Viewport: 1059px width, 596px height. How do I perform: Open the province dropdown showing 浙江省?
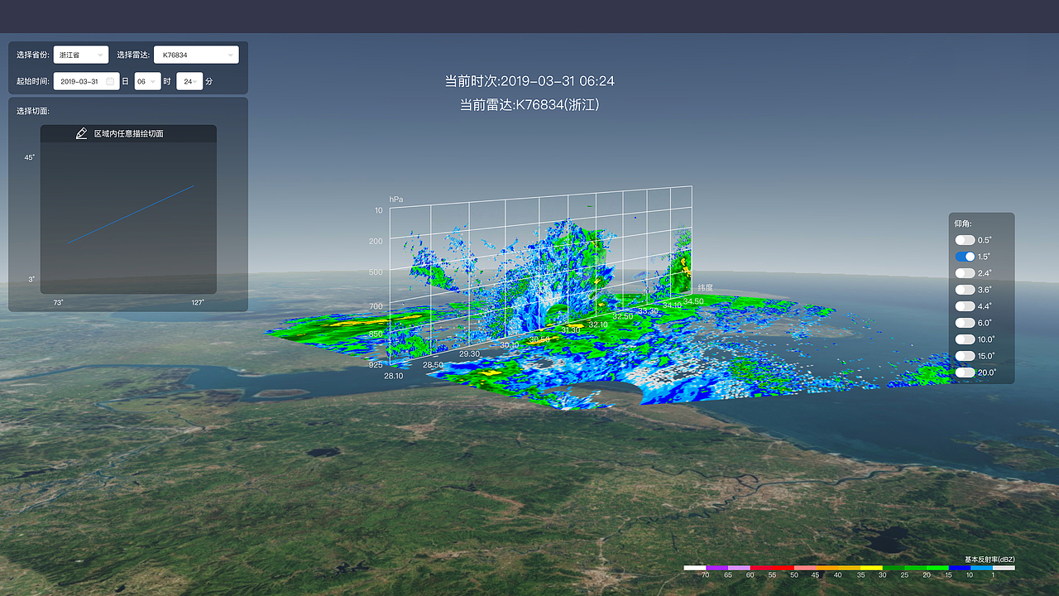click(x=81, y=55)
